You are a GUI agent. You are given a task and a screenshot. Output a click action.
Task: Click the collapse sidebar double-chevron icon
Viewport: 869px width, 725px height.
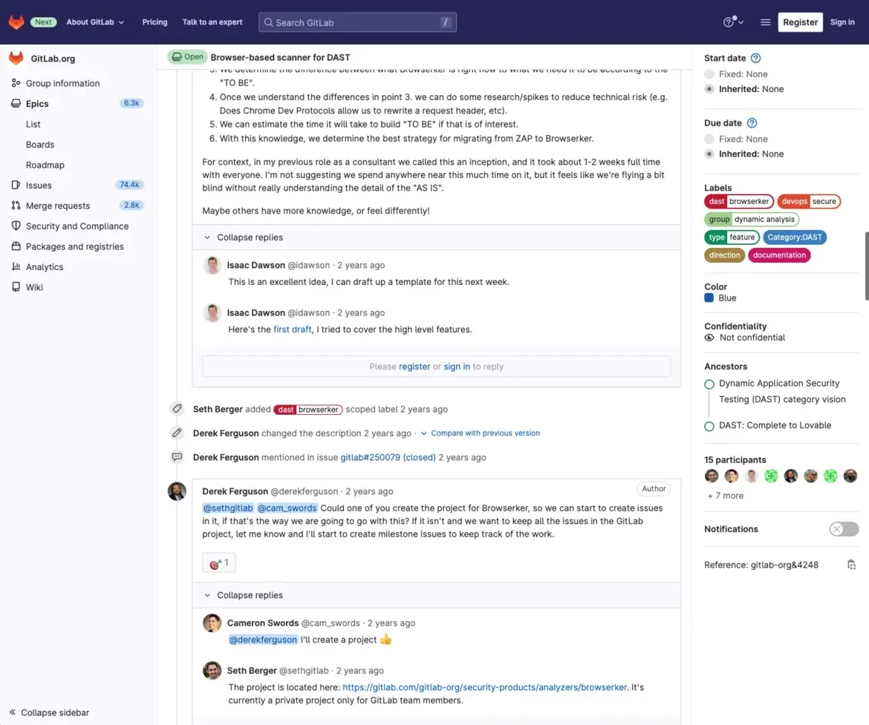point(12,712)
